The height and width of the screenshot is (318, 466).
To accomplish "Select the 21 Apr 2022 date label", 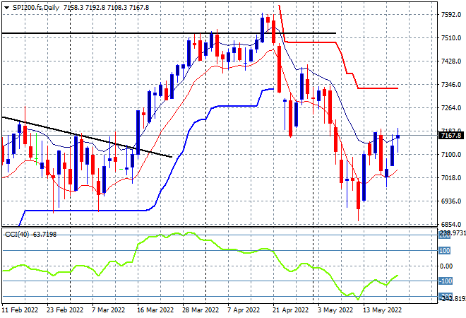I will (x=290, y=310).
